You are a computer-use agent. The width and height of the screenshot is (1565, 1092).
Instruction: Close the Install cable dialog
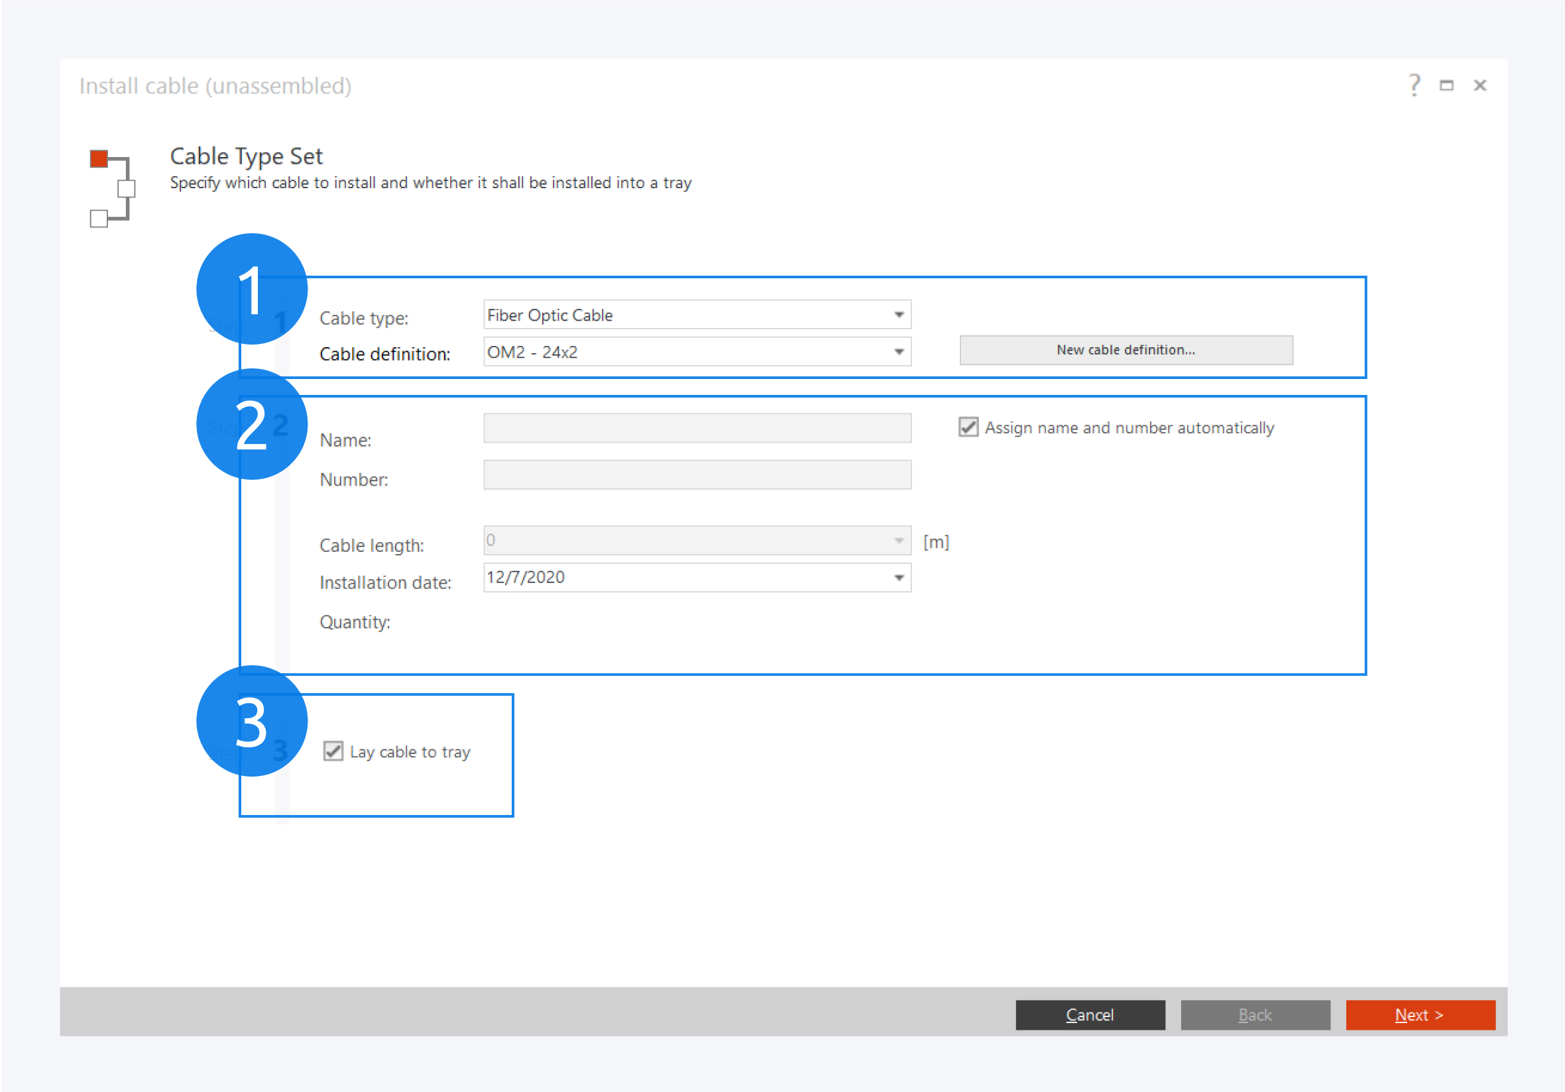point(1479,85)
